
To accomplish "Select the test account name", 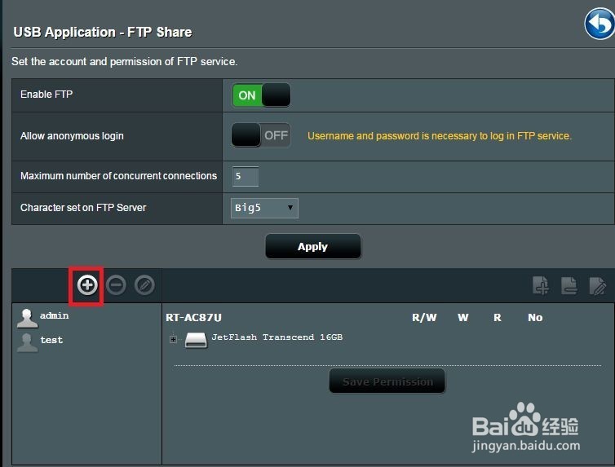I will pyautogui.click(x=51, y=340).
